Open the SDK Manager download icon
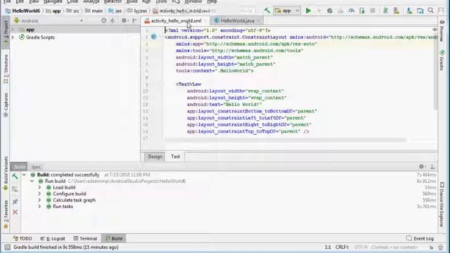This screenshot has height=253, width=450. tap(409, 11)
